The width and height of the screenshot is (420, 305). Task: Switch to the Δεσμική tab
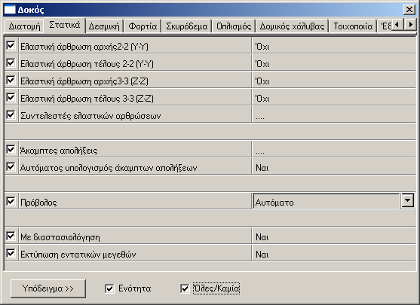point(104,26)
